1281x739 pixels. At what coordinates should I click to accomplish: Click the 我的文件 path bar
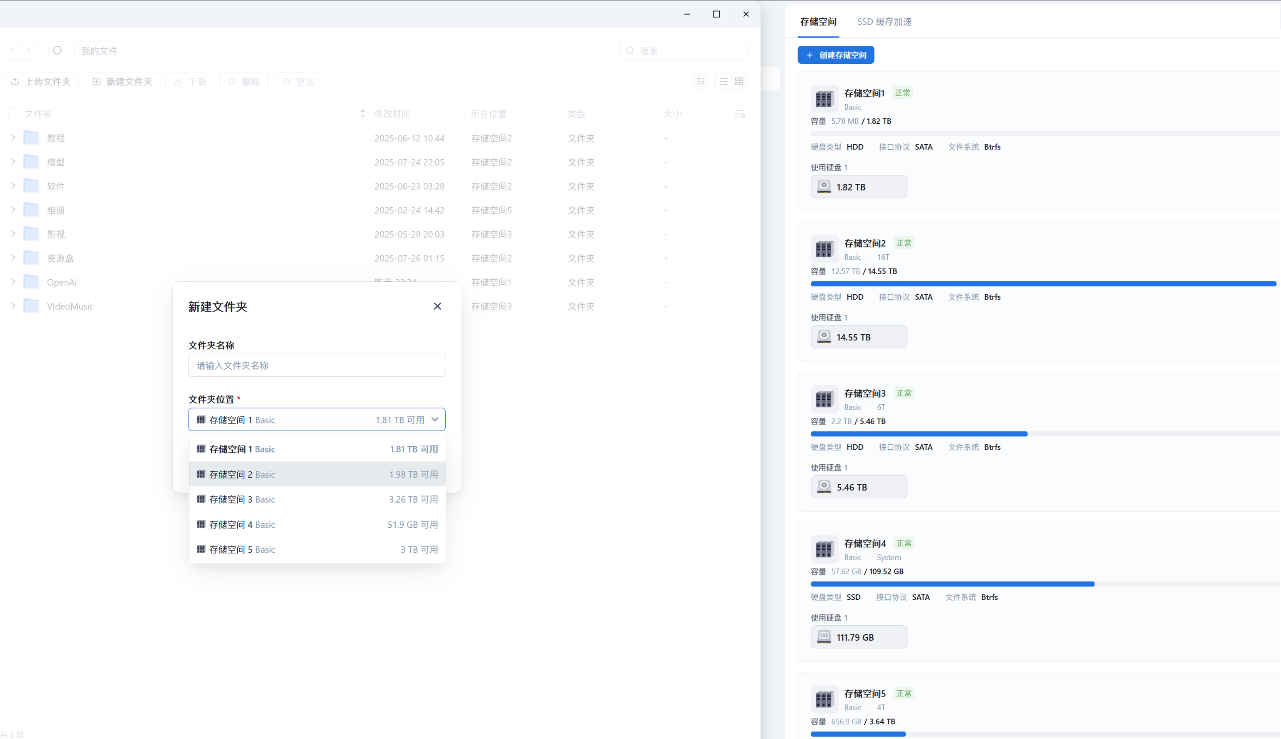click(x=342, y=51)
